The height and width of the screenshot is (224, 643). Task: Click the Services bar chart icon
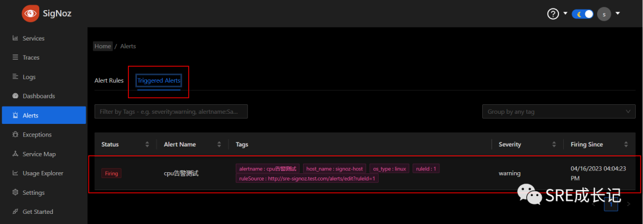coord(15,38)
